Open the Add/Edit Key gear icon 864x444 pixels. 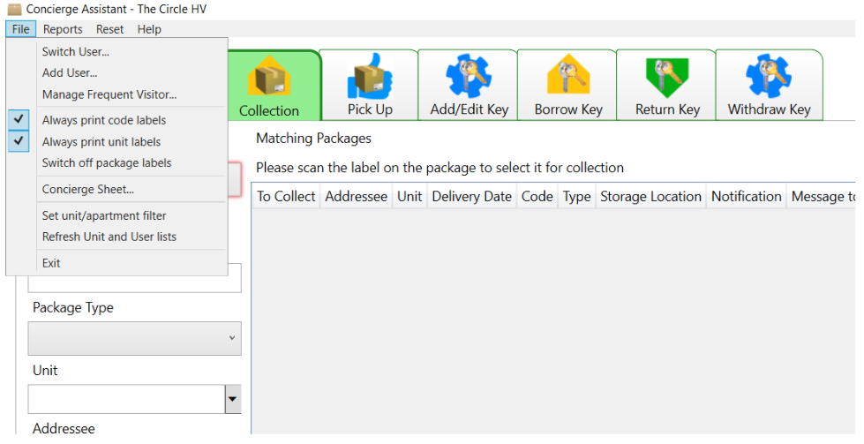(x=468, y=78)
